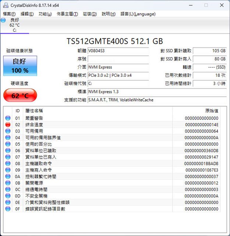Screen dimensions: 230x236
Task: Click the drive health orb in disk tab
Action: pos(3,20)
